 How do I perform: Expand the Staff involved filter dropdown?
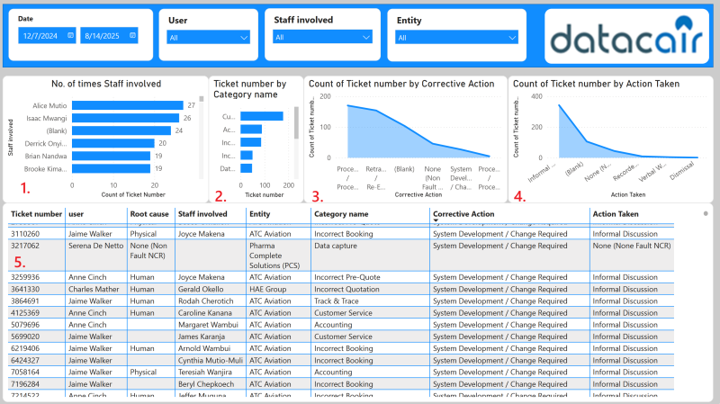[x=322, y=37]
